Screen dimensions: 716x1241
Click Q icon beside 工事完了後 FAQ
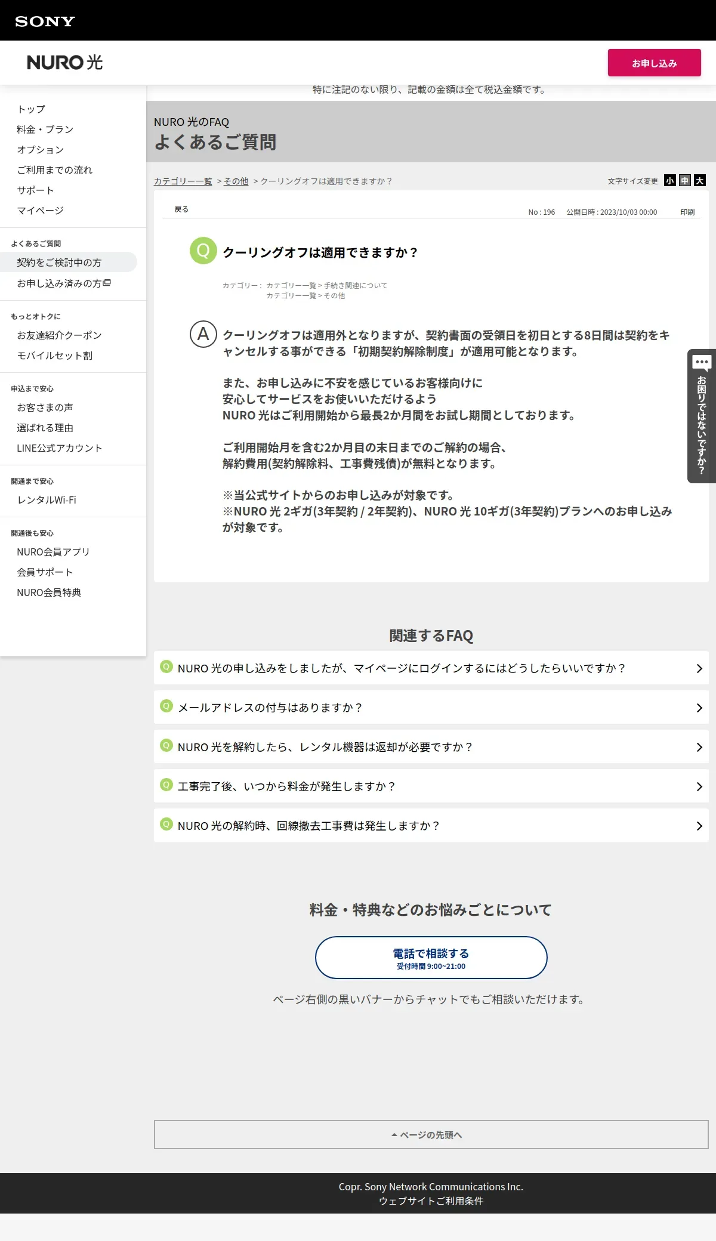coord(166,785)
